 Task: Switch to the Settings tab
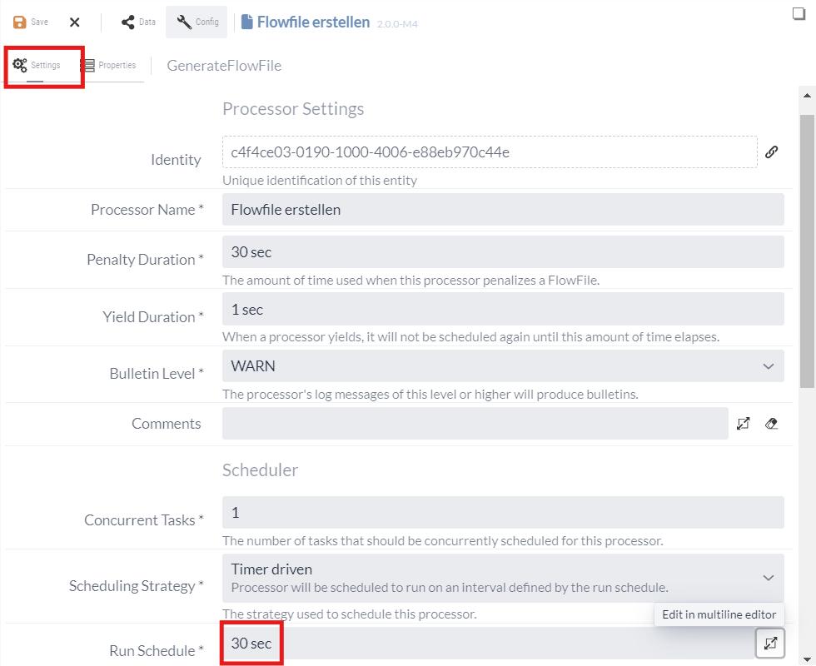37,65
